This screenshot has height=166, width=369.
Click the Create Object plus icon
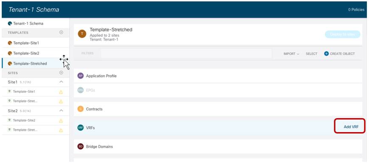326,54
